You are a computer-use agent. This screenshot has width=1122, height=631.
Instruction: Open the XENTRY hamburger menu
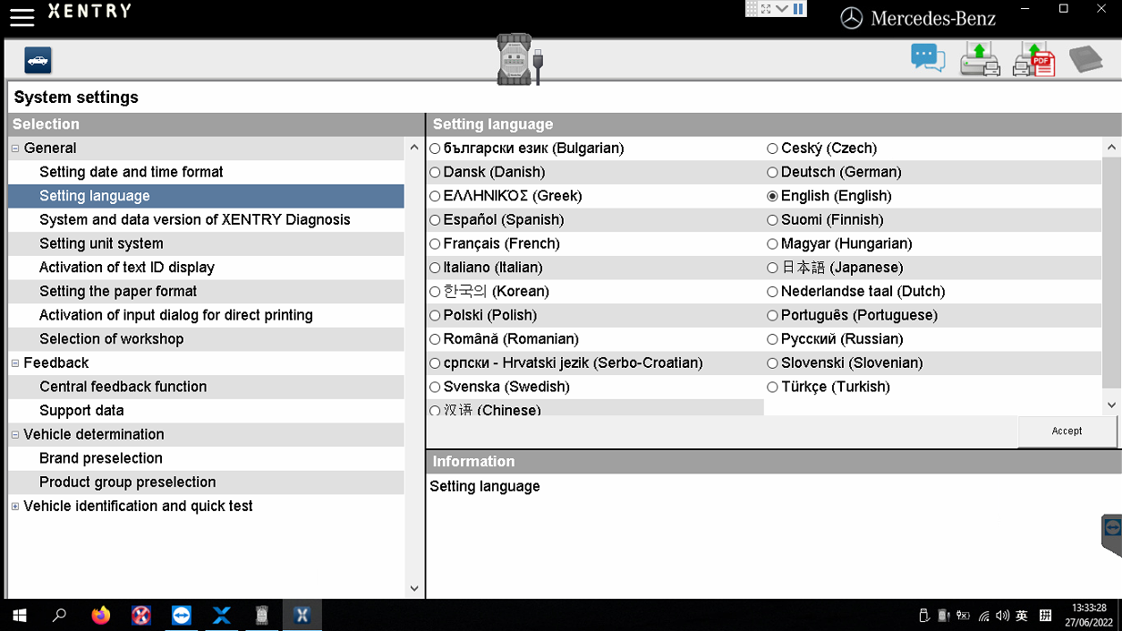pyautogui.click(x=21, y=17)
